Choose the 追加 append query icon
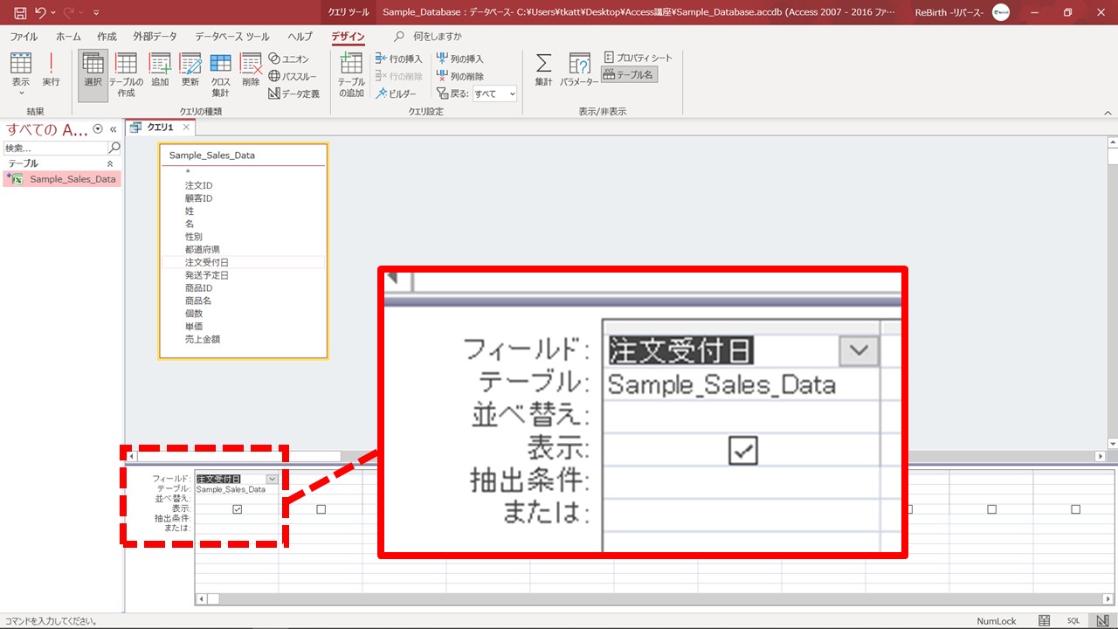 click(160, 70)
